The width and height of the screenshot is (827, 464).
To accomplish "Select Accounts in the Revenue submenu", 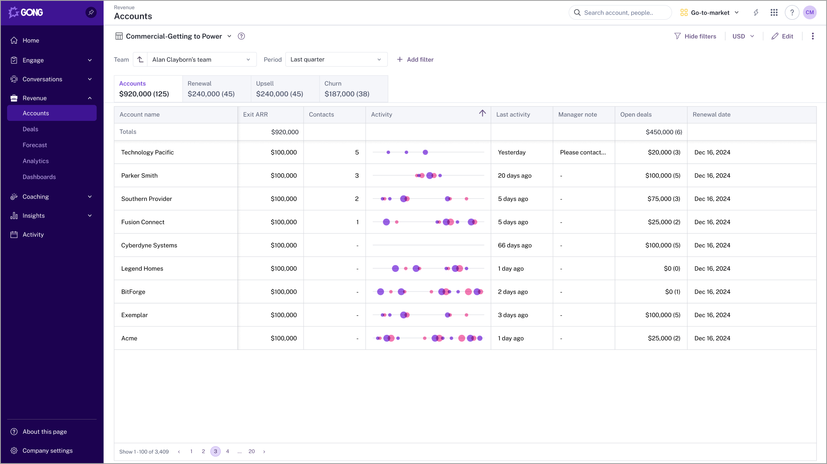I will (x=52, y=113).
